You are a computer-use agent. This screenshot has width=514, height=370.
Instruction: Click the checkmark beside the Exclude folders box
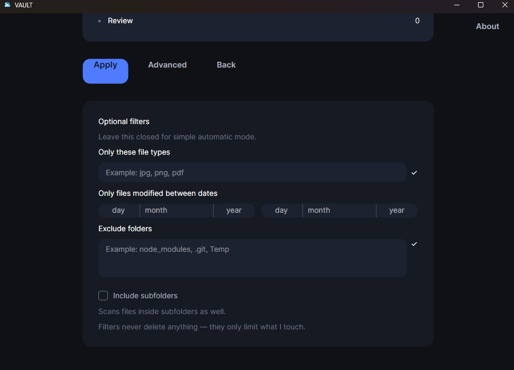[x=415, y=244]
